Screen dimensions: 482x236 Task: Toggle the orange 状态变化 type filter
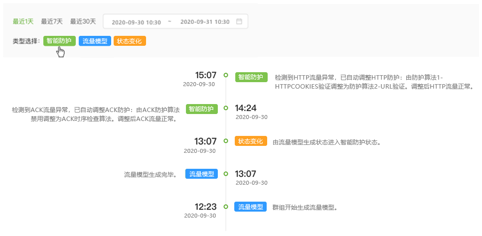pos(130,41)
